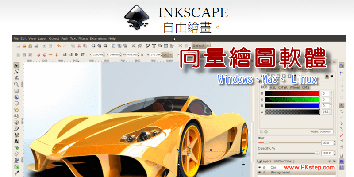
Task: Click the red R channel slider
Action: (x=292, y=93)
